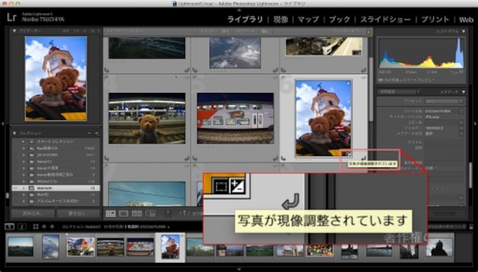Expand the Mobile01 collection arrow
Screen dimensions: 478x272
click(23, 188)
